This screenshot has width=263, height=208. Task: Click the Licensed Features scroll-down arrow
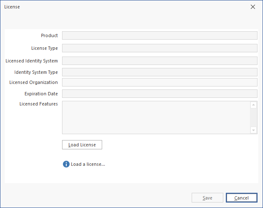pyautogui.click(x=253, y=130)
